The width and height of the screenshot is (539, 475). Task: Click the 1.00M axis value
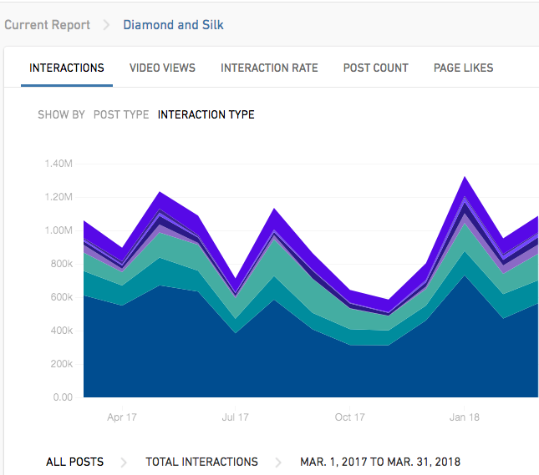coord(58,230)
